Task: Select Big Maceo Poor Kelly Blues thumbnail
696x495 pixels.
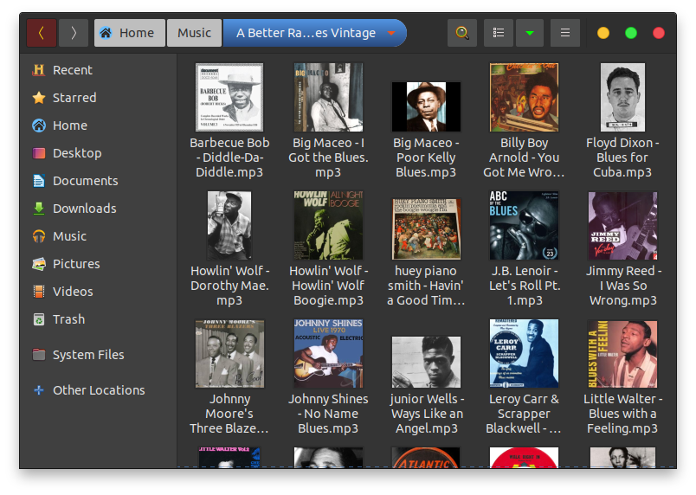Action: [x=426, y=106]
